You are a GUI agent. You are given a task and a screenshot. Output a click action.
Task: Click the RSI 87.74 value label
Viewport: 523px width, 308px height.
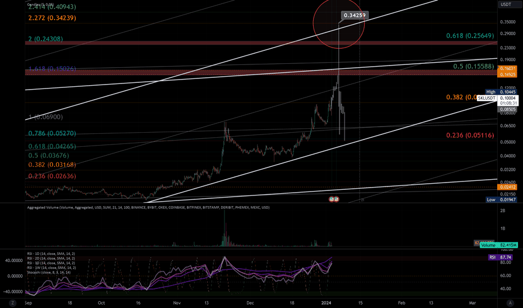pyautogui.click(x=501, y=258)
